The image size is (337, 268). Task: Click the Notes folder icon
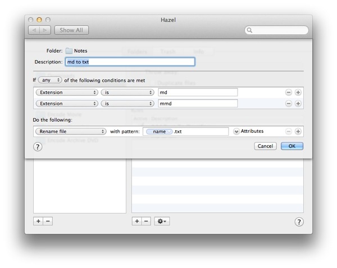pos(69,51)
